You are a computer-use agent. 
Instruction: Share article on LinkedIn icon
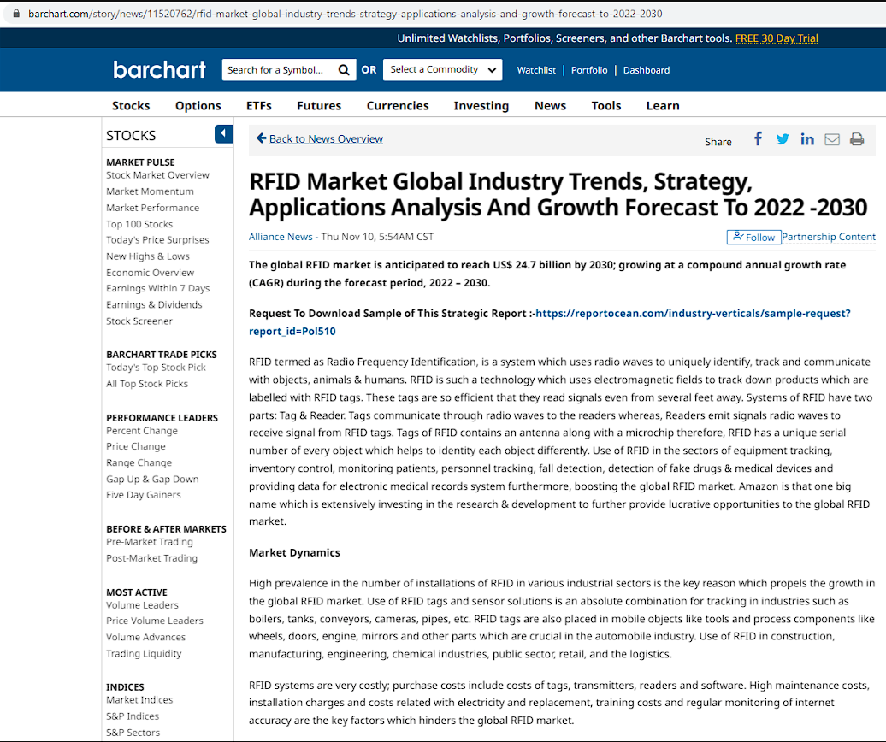(x=807, y=139)
